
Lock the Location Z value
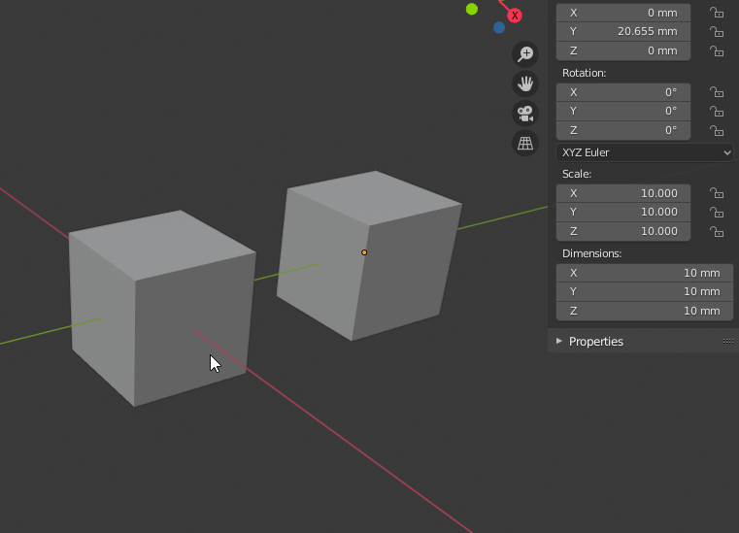coord(717,50)
